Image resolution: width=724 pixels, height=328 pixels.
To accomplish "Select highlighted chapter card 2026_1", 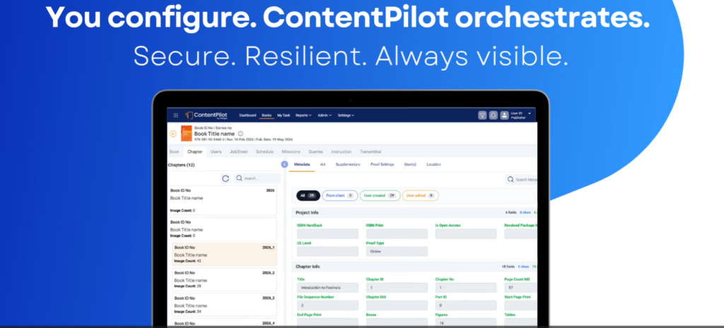I will pos(224,255).
